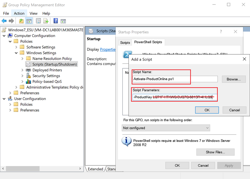Expand the Security Settings tree node
Image resolution: width=250 pixels, height=179 pixels.
[22, 76]
